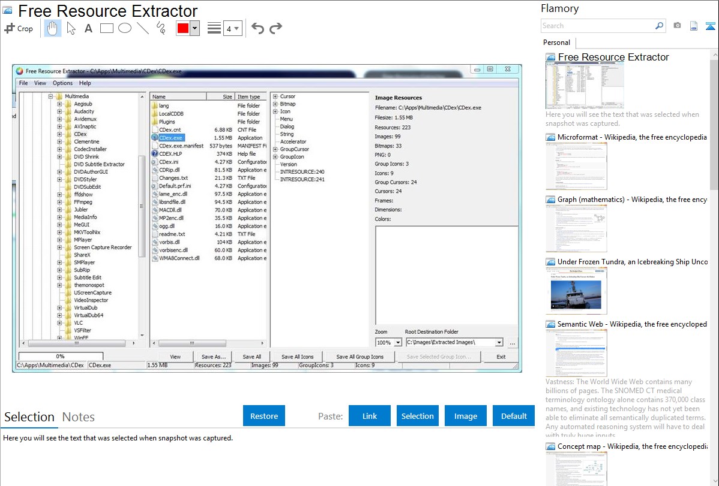Click the file list horizontal scrollbar

[x=208, y=343]
